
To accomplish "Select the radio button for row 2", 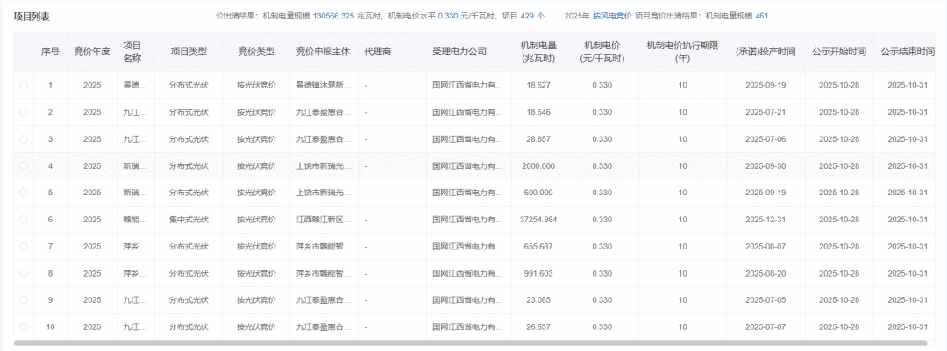I will (x=24, y=112).
